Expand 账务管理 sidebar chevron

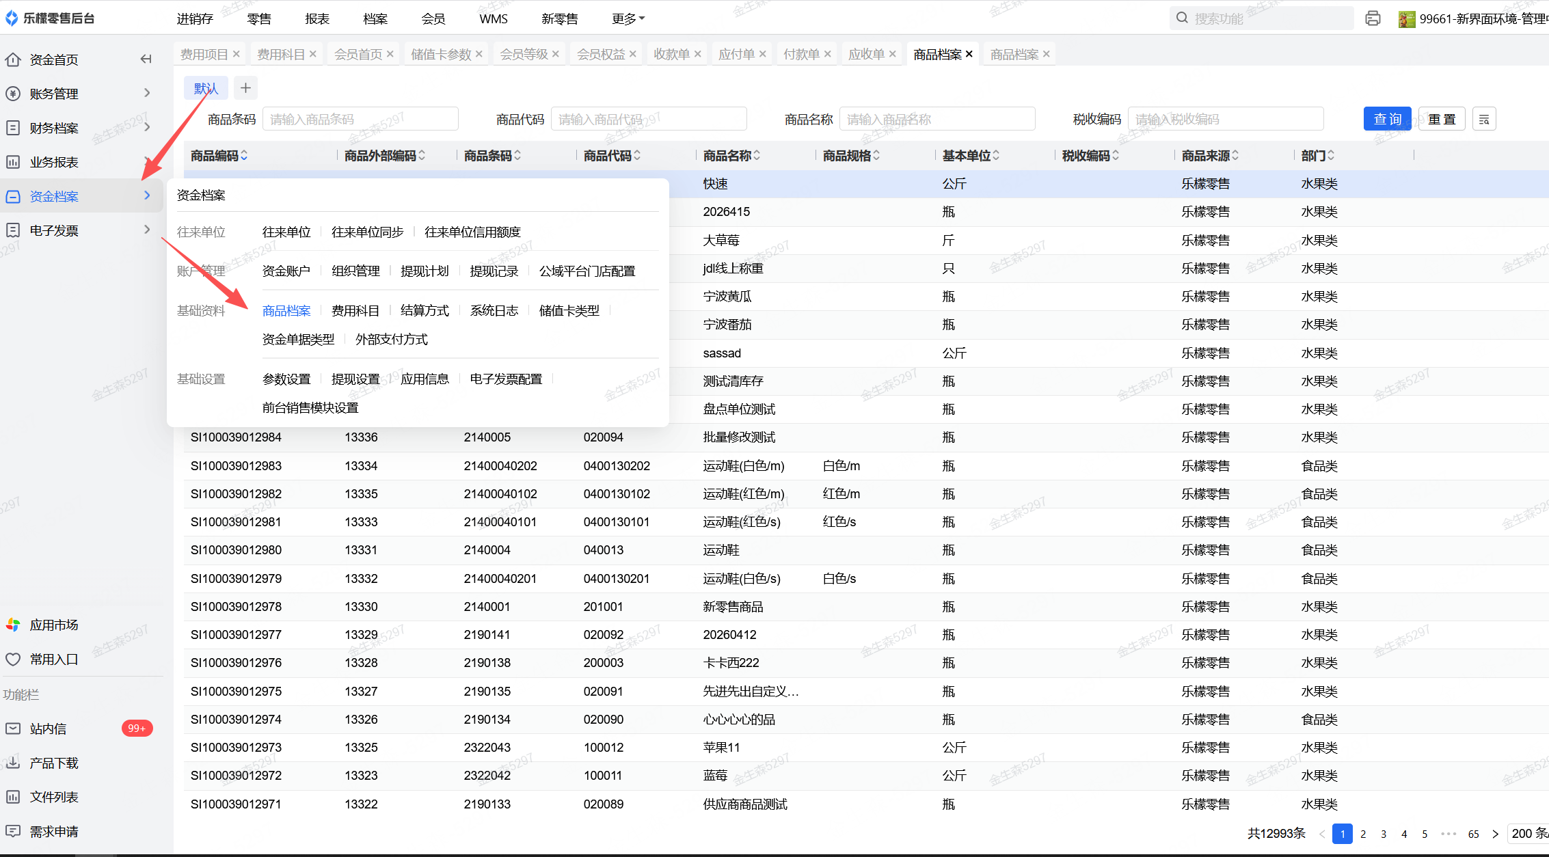click(x=147, y=93)
